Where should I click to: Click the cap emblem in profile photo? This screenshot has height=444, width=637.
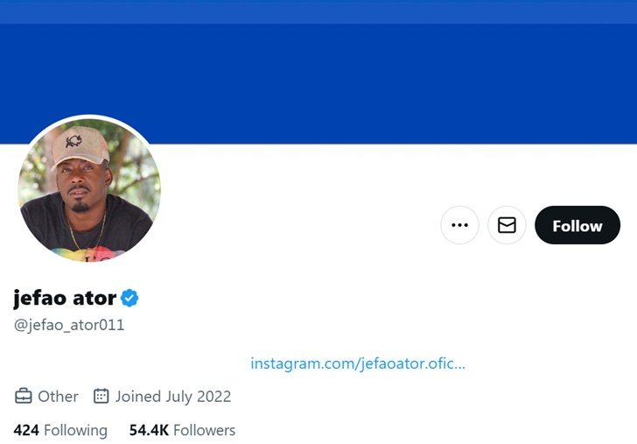73,140
